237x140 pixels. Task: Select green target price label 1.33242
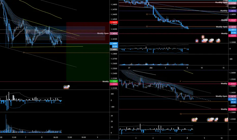(114, 81)
